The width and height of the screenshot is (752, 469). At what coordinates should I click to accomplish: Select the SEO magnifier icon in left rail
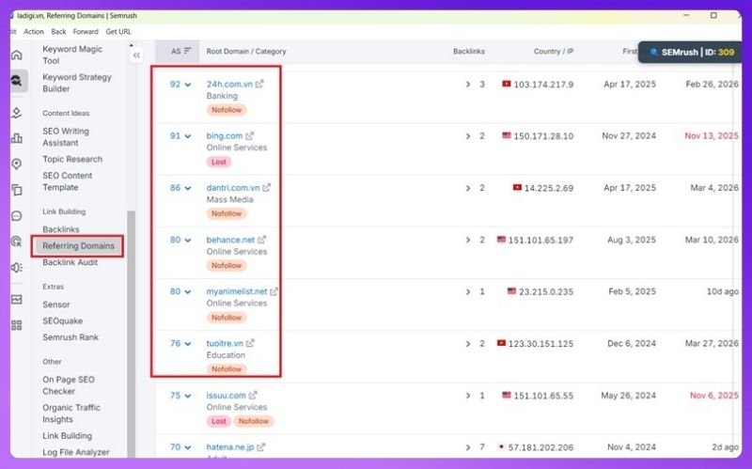click(x=17, y=81)
